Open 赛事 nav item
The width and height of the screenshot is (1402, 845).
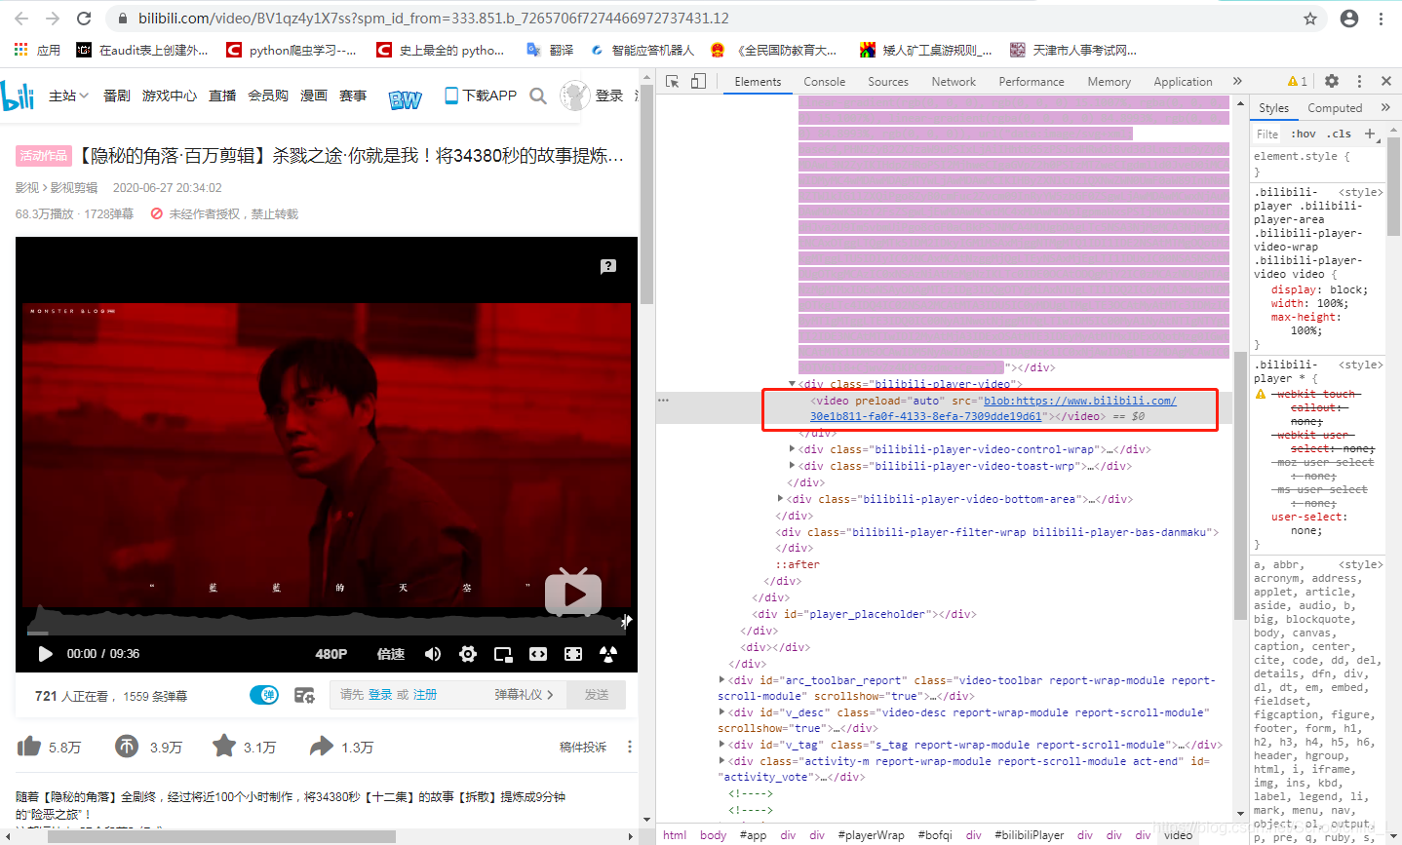pos(353,96)
